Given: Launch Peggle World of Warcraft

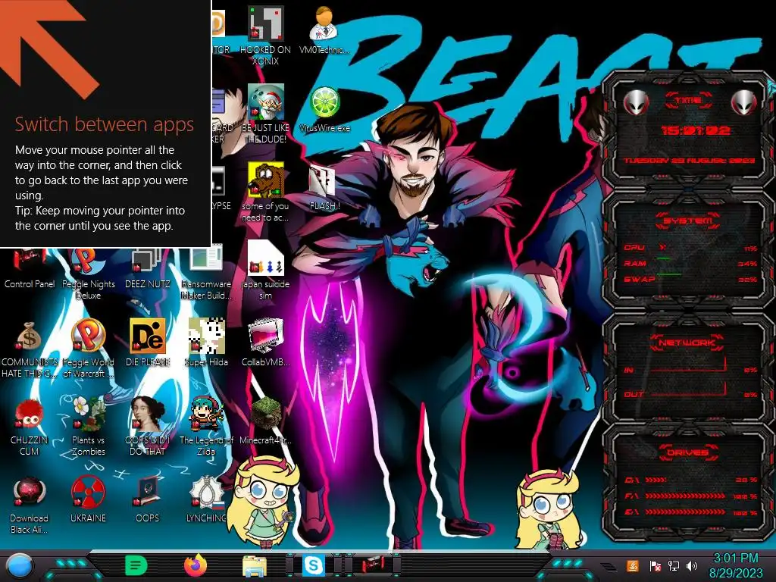Looking at the screenshot, I should tap(88, 349).
